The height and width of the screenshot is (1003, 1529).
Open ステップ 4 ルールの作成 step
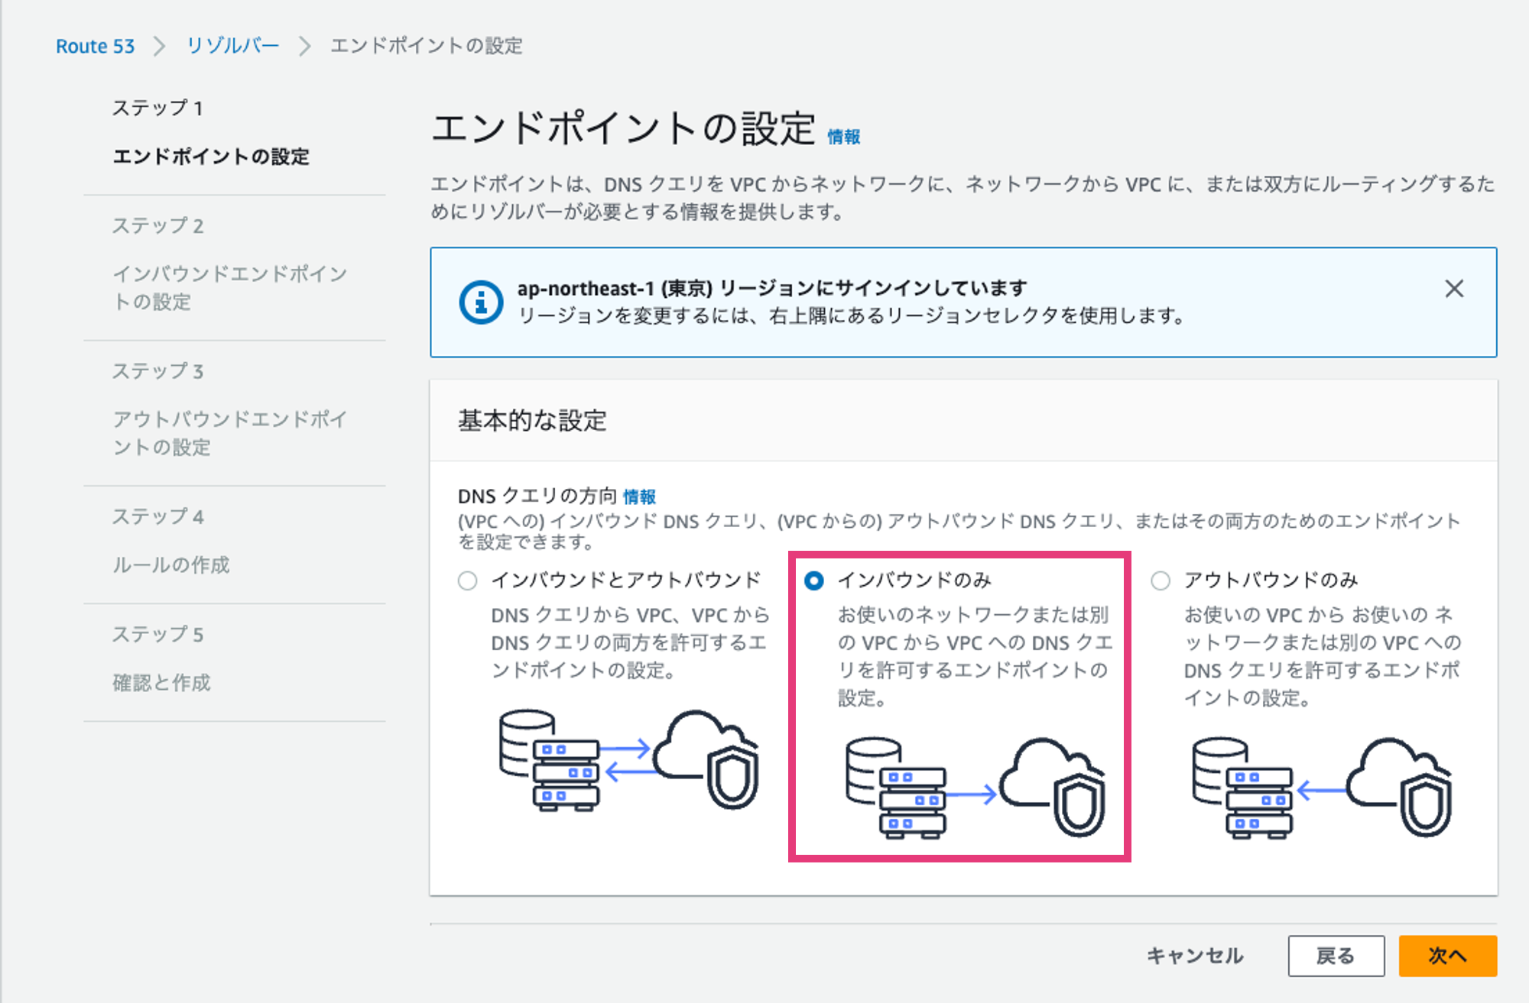171,566
